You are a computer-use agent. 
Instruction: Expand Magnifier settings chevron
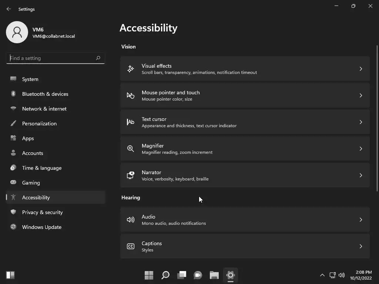tap(360, 149)
